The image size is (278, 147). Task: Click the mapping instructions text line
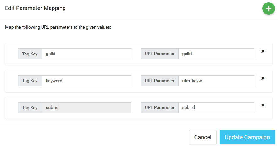tap(58, 27)
